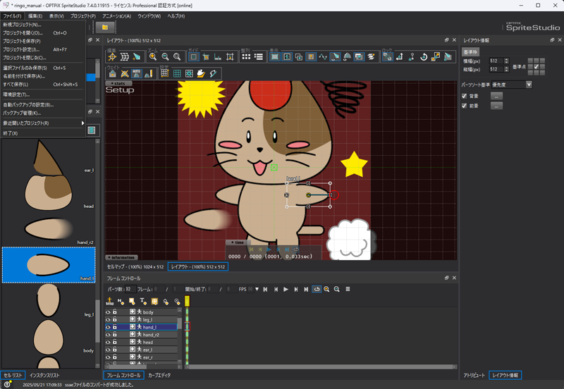Click the status bar info icon

[7, 384]
